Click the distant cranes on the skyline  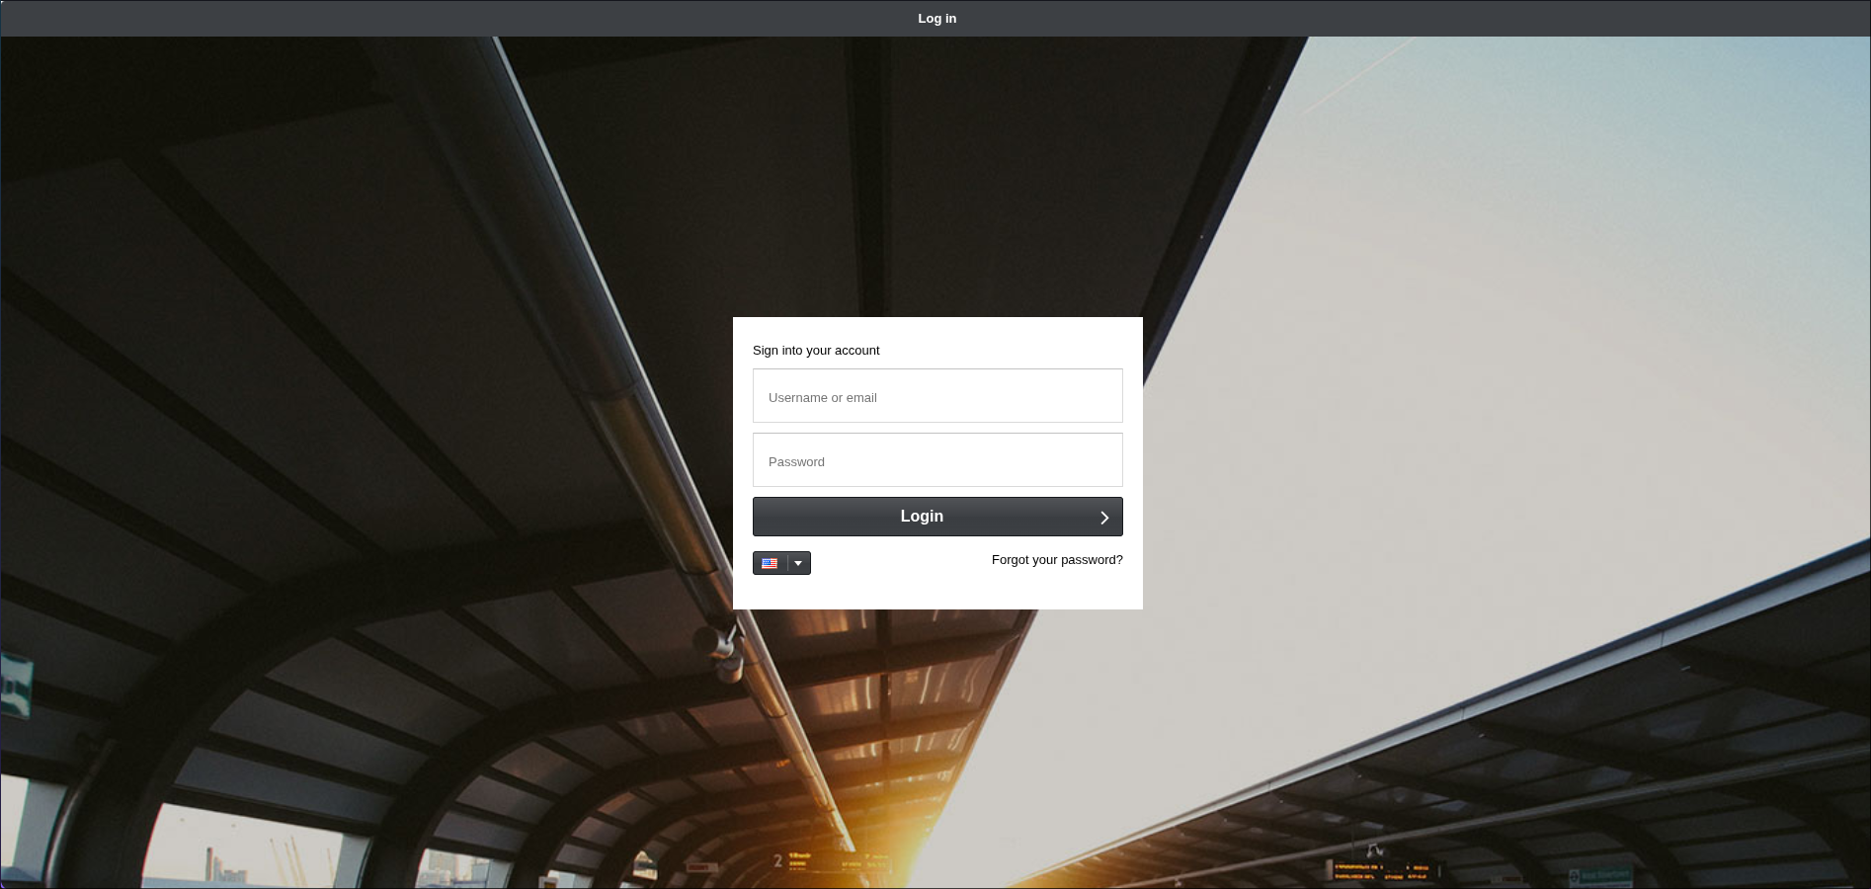click(x=286, y=857)
